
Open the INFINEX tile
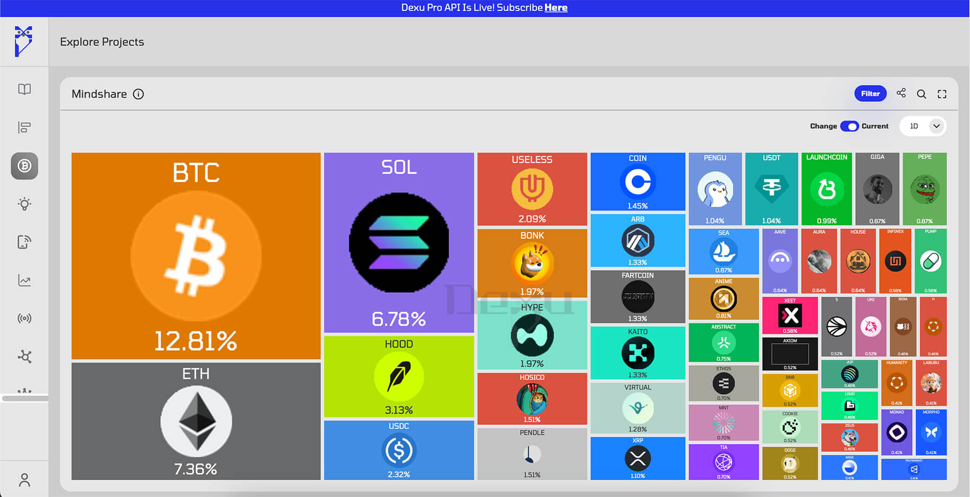895,261
